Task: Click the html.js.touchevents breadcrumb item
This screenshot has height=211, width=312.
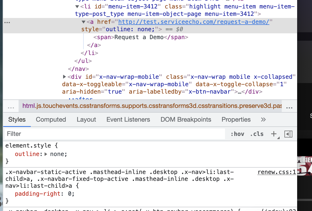Action: [x=151, y=106]
